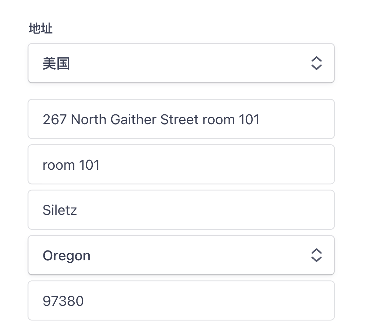Click the 97380 postal code field

point(181,301)
